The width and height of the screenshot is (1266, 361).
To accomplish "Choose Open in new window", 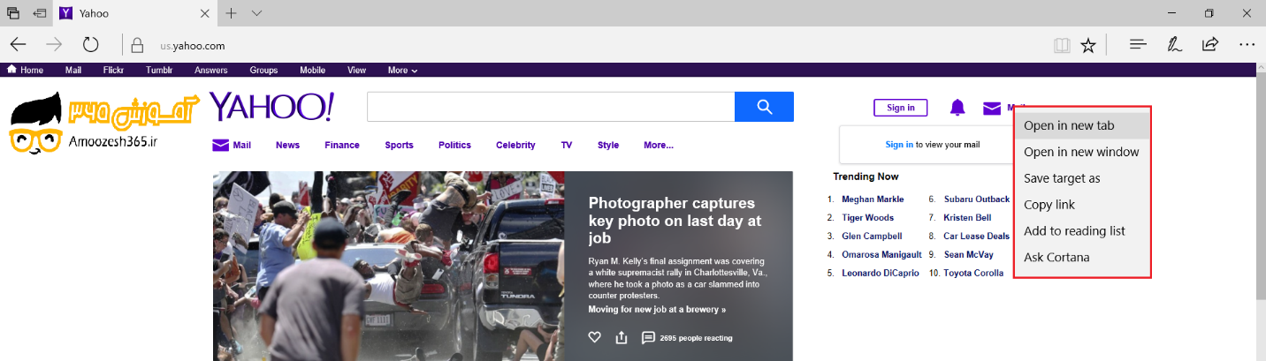I will click(x=1082, y=152).
